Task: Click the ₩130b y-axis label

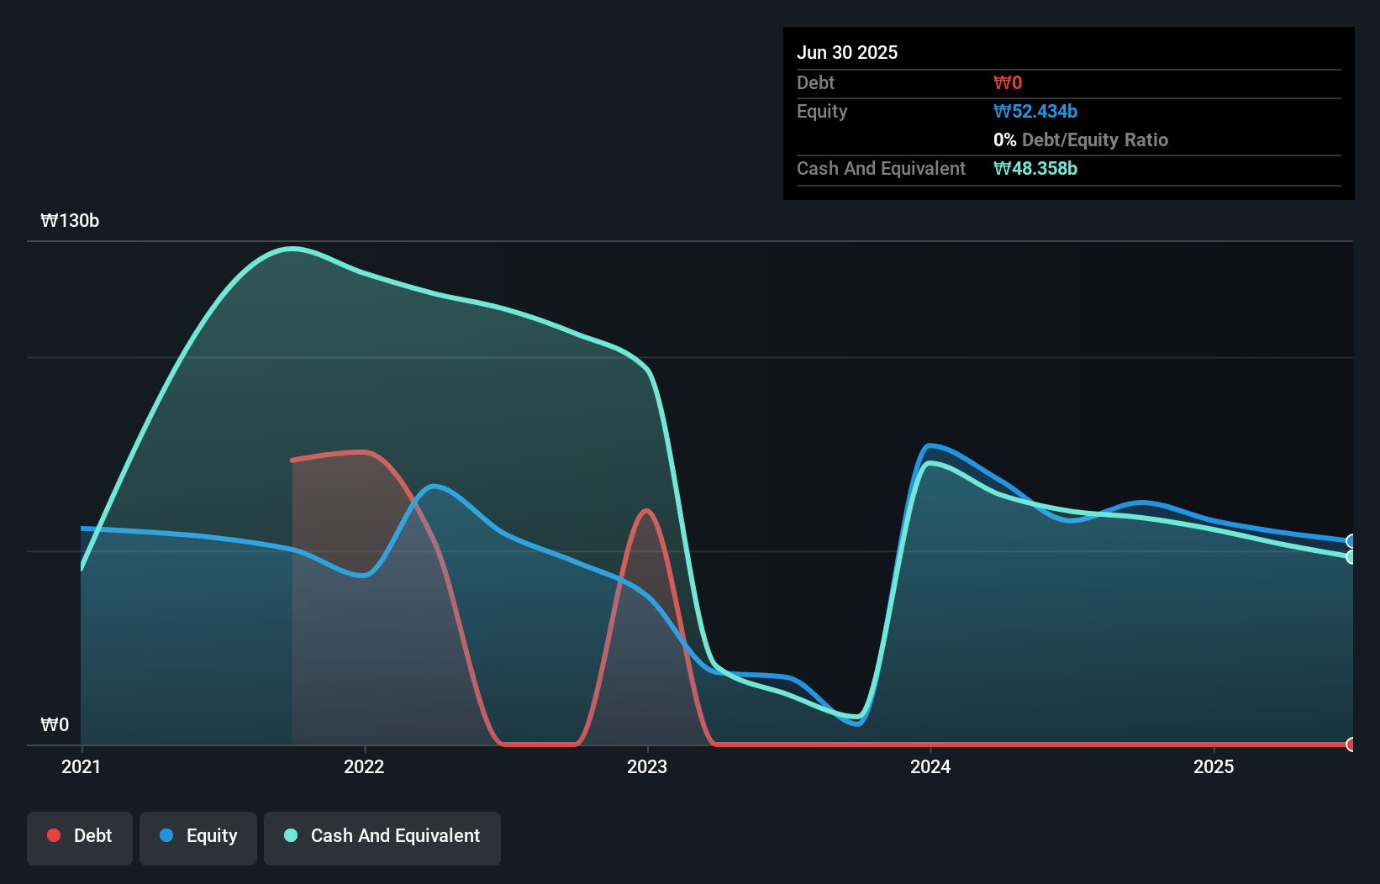Action: pos(70,221)
